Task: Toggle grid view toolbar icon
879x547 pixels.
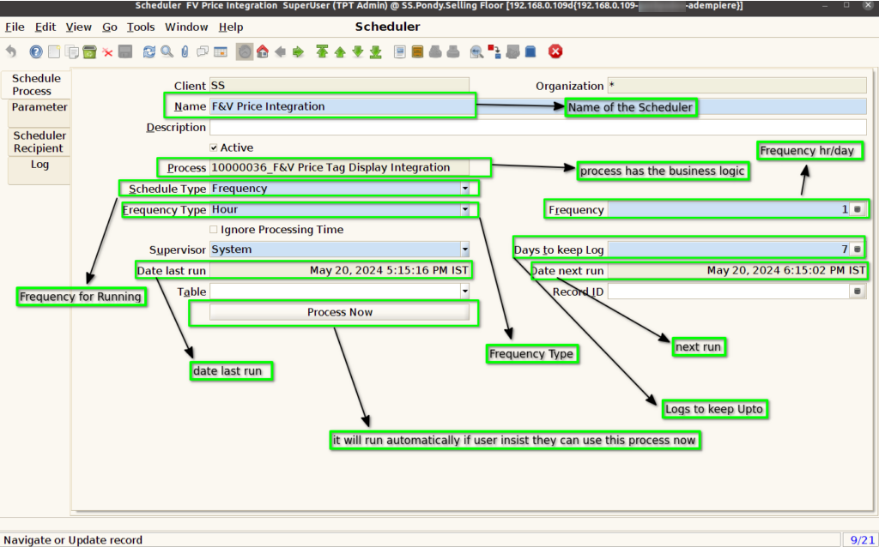Action: pos(221,51)
